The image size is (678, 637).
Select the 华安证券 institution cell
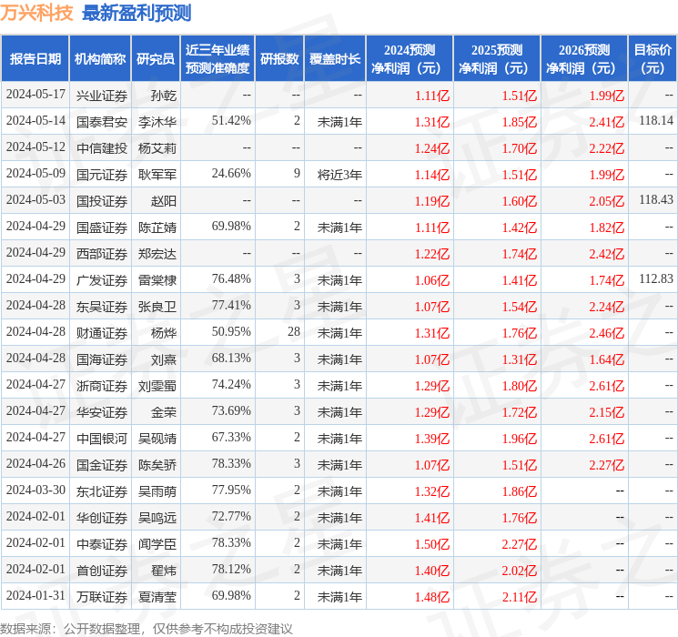(102, 412)
